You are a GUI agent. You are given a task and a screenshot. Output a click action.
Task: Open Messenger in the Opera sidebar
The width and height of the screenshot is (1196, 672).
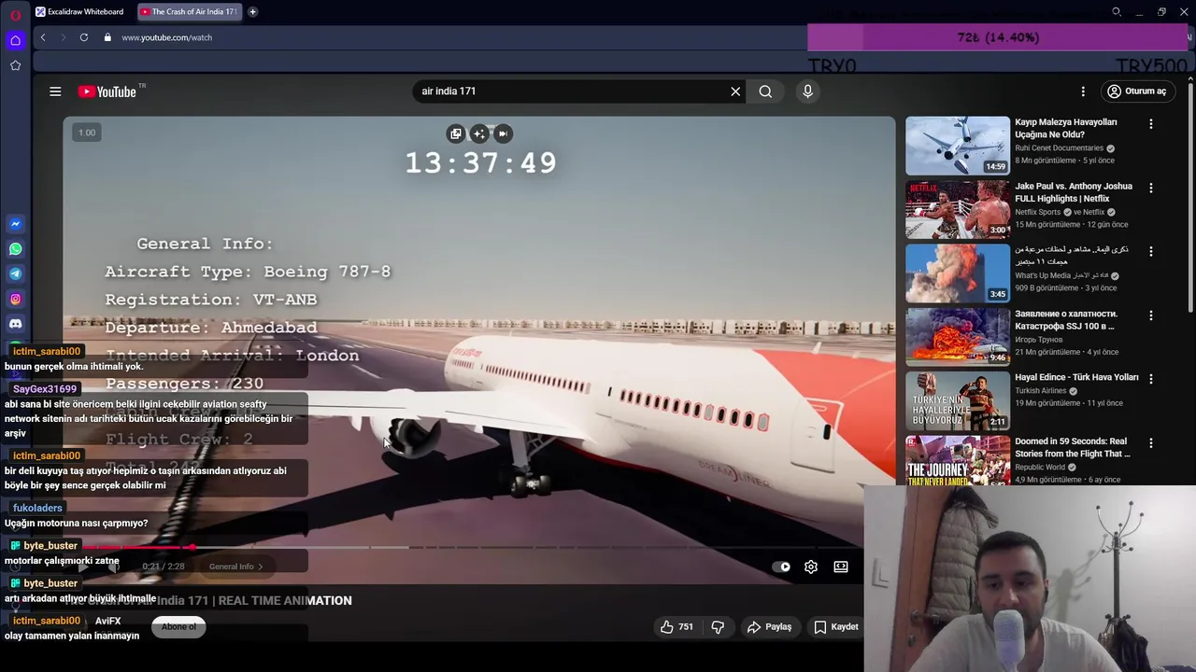click(x=15, y=224)
